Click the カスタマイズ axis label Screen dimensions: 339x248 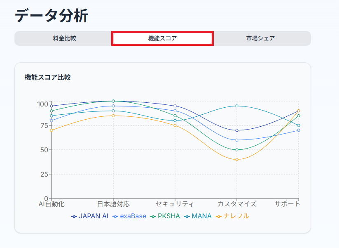pyautogui.click(x=237, y=204)
